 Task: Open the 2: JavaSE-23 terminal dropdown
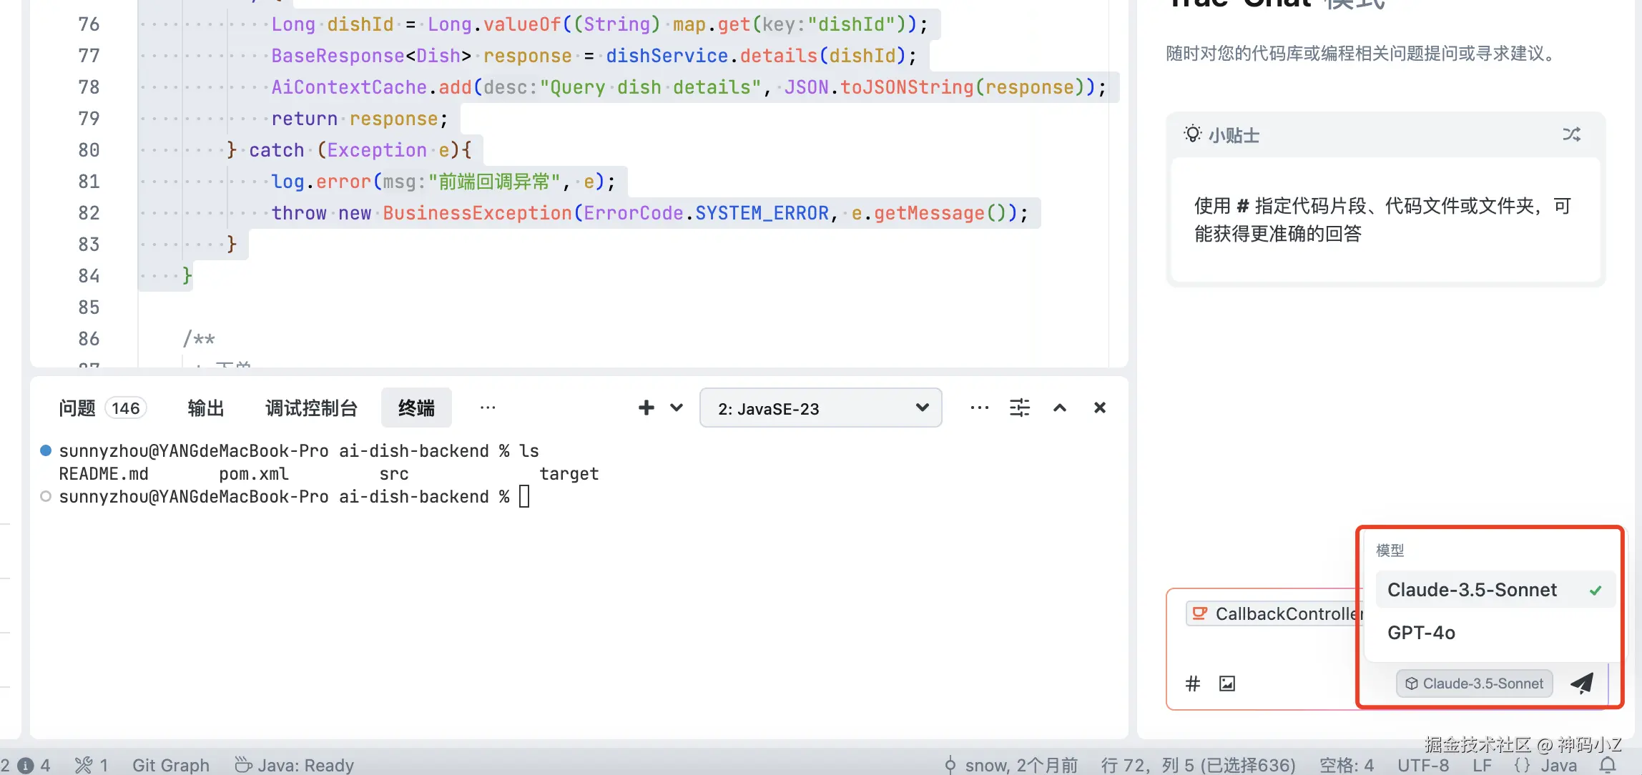[x=821, y=408]
